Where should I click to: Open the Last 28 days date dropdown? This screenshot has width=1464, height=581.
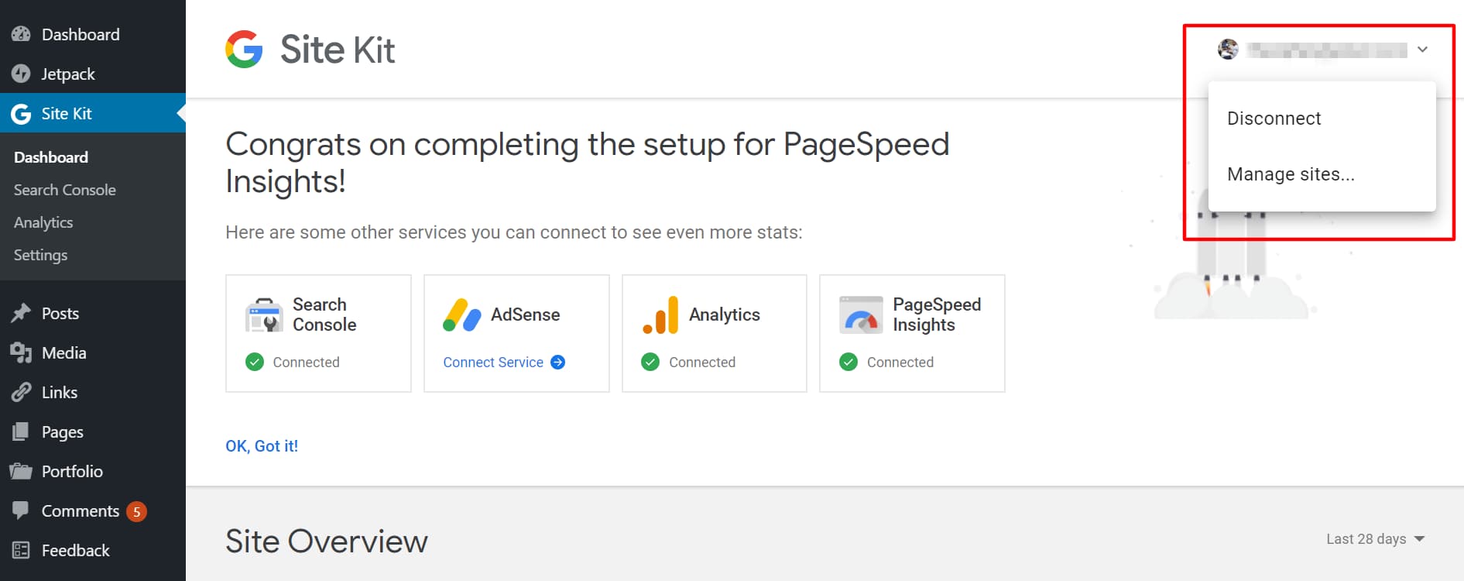pos(1373,538)
